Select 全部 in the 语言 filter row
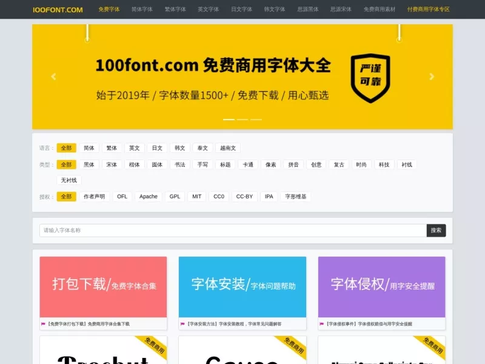Viewport: 485px width, 364px height. click(67, 148)
